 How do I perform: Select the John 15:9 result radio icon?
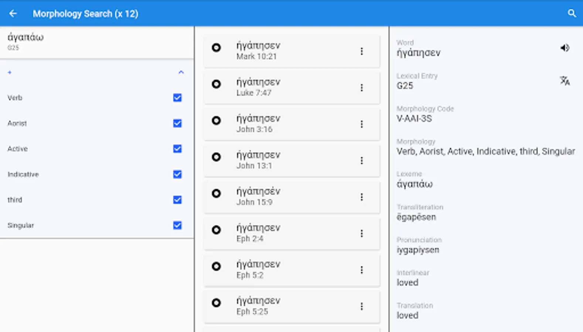(216, 193)
